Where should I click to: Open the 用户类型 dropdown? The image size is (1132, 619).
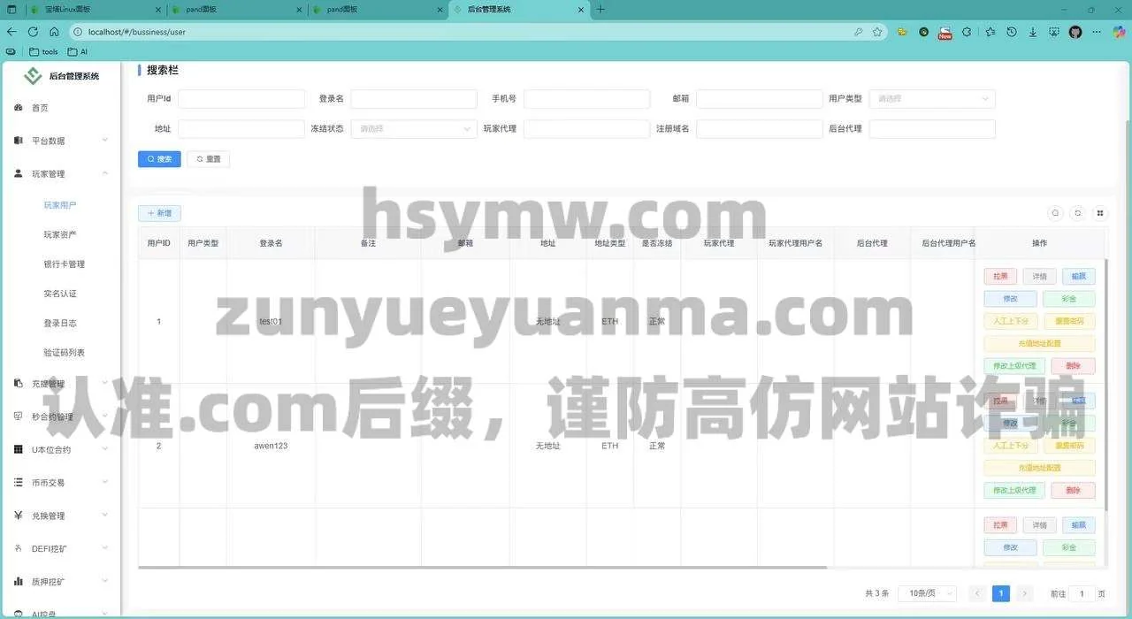(931, 99)
